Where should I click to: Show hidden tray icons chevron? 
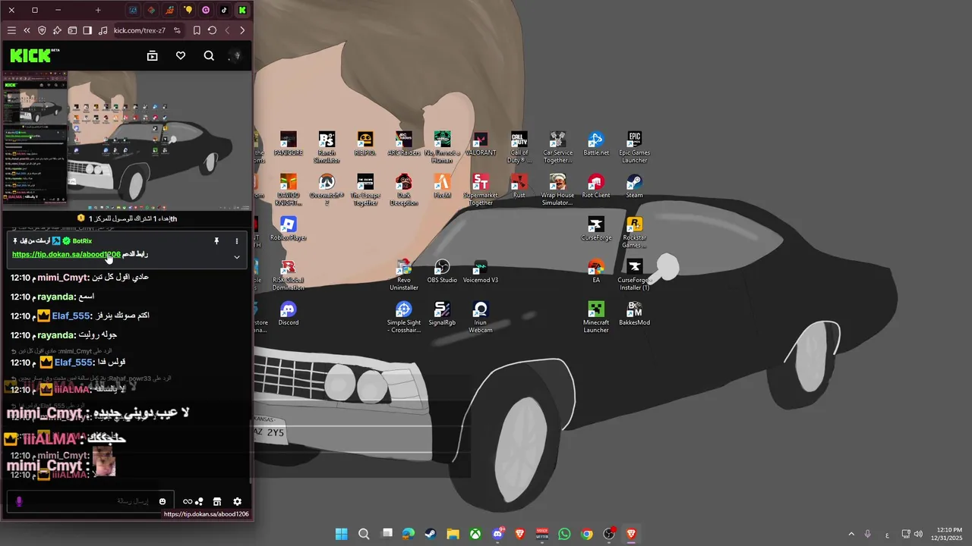point(851,534)
